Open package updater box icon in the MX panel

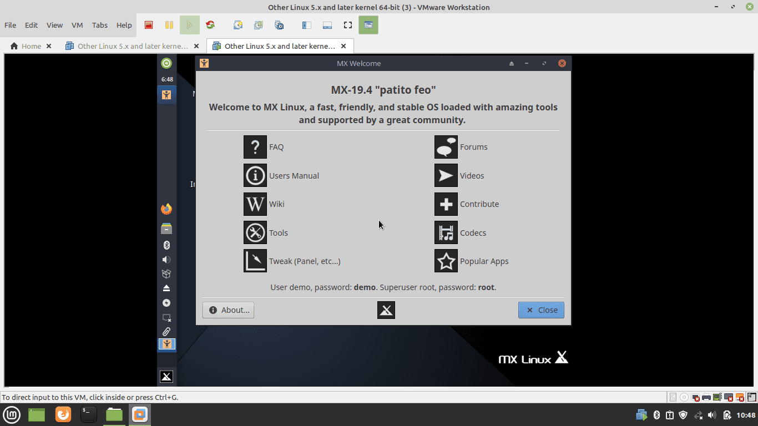[166, 274]
